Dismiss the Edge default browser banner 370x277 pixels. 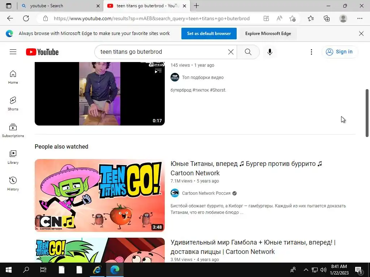click(361, 34)
